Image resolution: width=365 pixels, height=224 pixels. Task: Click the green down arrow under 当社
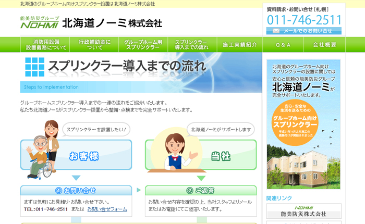tap(201, 178)
